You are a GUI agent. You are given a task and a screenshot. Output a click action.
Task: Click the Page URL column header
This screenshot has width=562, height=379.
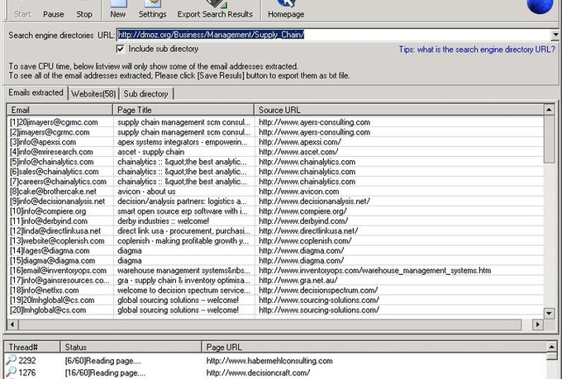click(374, 347)
